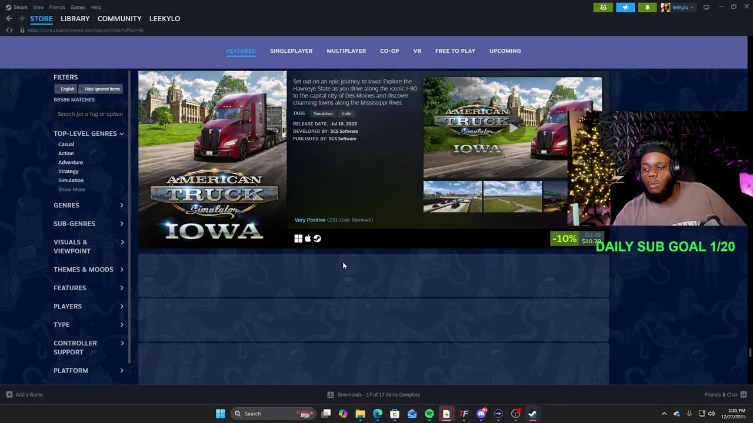Click the Windows platform icon on game card
The image size is (753, 423).
(x=298, y=239)
